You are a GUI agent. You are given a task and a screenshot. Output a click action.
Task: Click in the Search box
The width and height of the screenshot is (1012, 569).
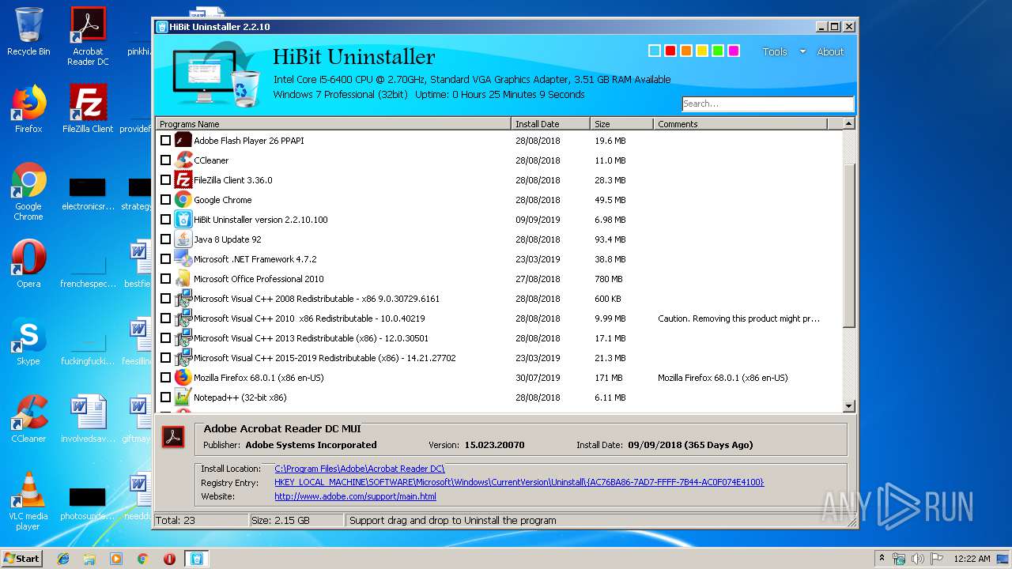768,104
